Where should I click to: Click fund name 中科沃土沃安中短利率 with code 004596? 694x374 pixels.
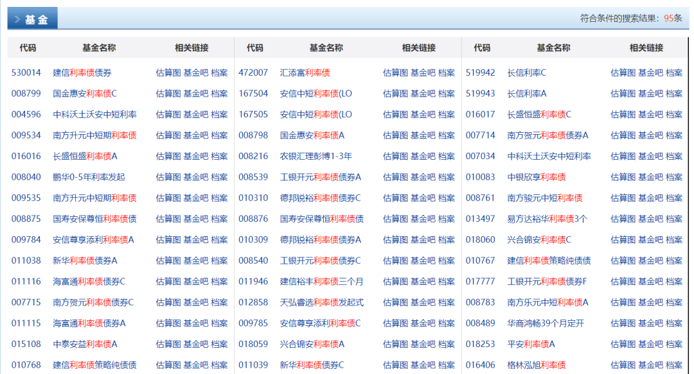pyautogui.click(x=94, y=114)
